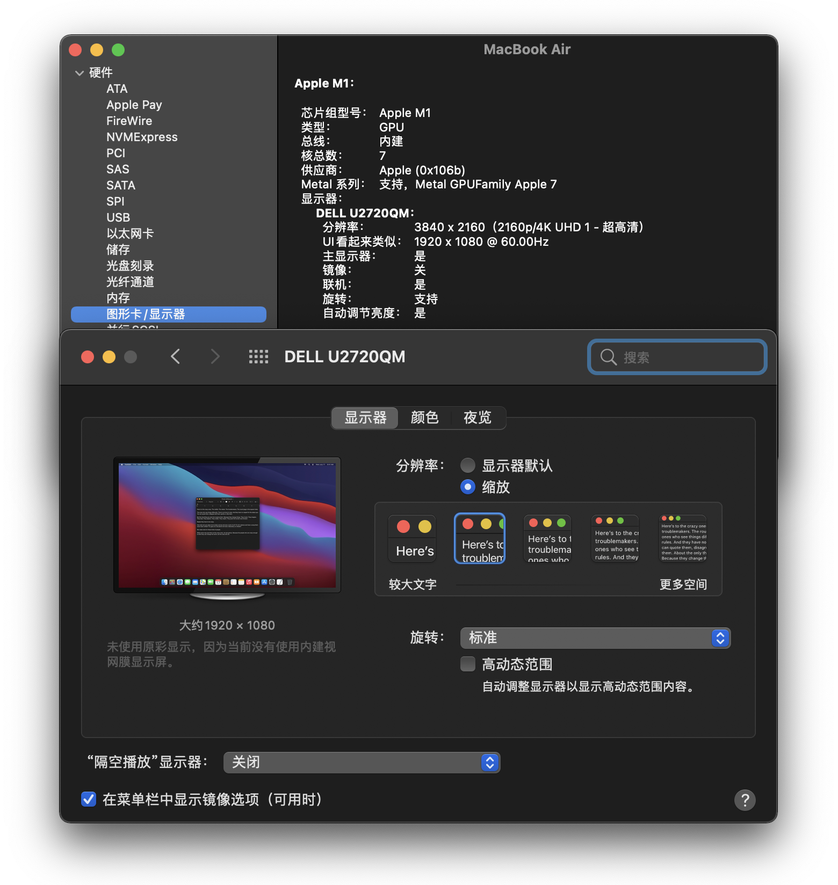Image resolution: width=838 pixels, height=885 pixels.
Task: Open help with the question mark button
Action: (x=745, y=800)
